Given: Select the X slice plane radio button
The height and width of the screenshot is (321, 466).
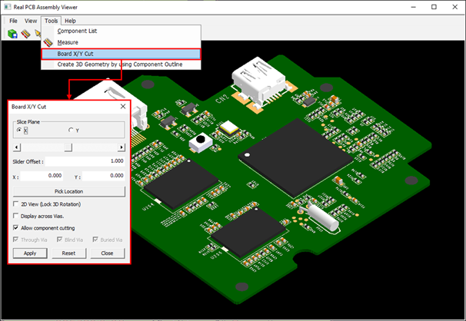Looking at the screenshot, I should click(19, 131).
